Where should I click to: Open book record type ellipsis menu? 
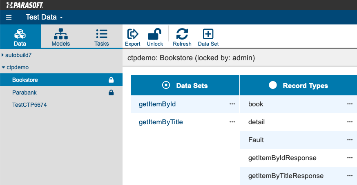(350, 104)
